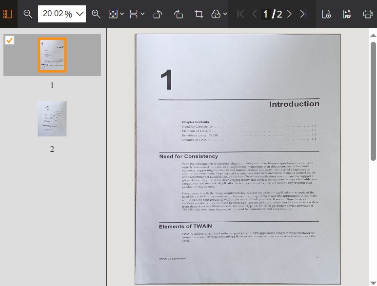Image resolution: width=377 pixels, height=286 pixels.
Task: Click the current page number field
Action: pos(266,14)
